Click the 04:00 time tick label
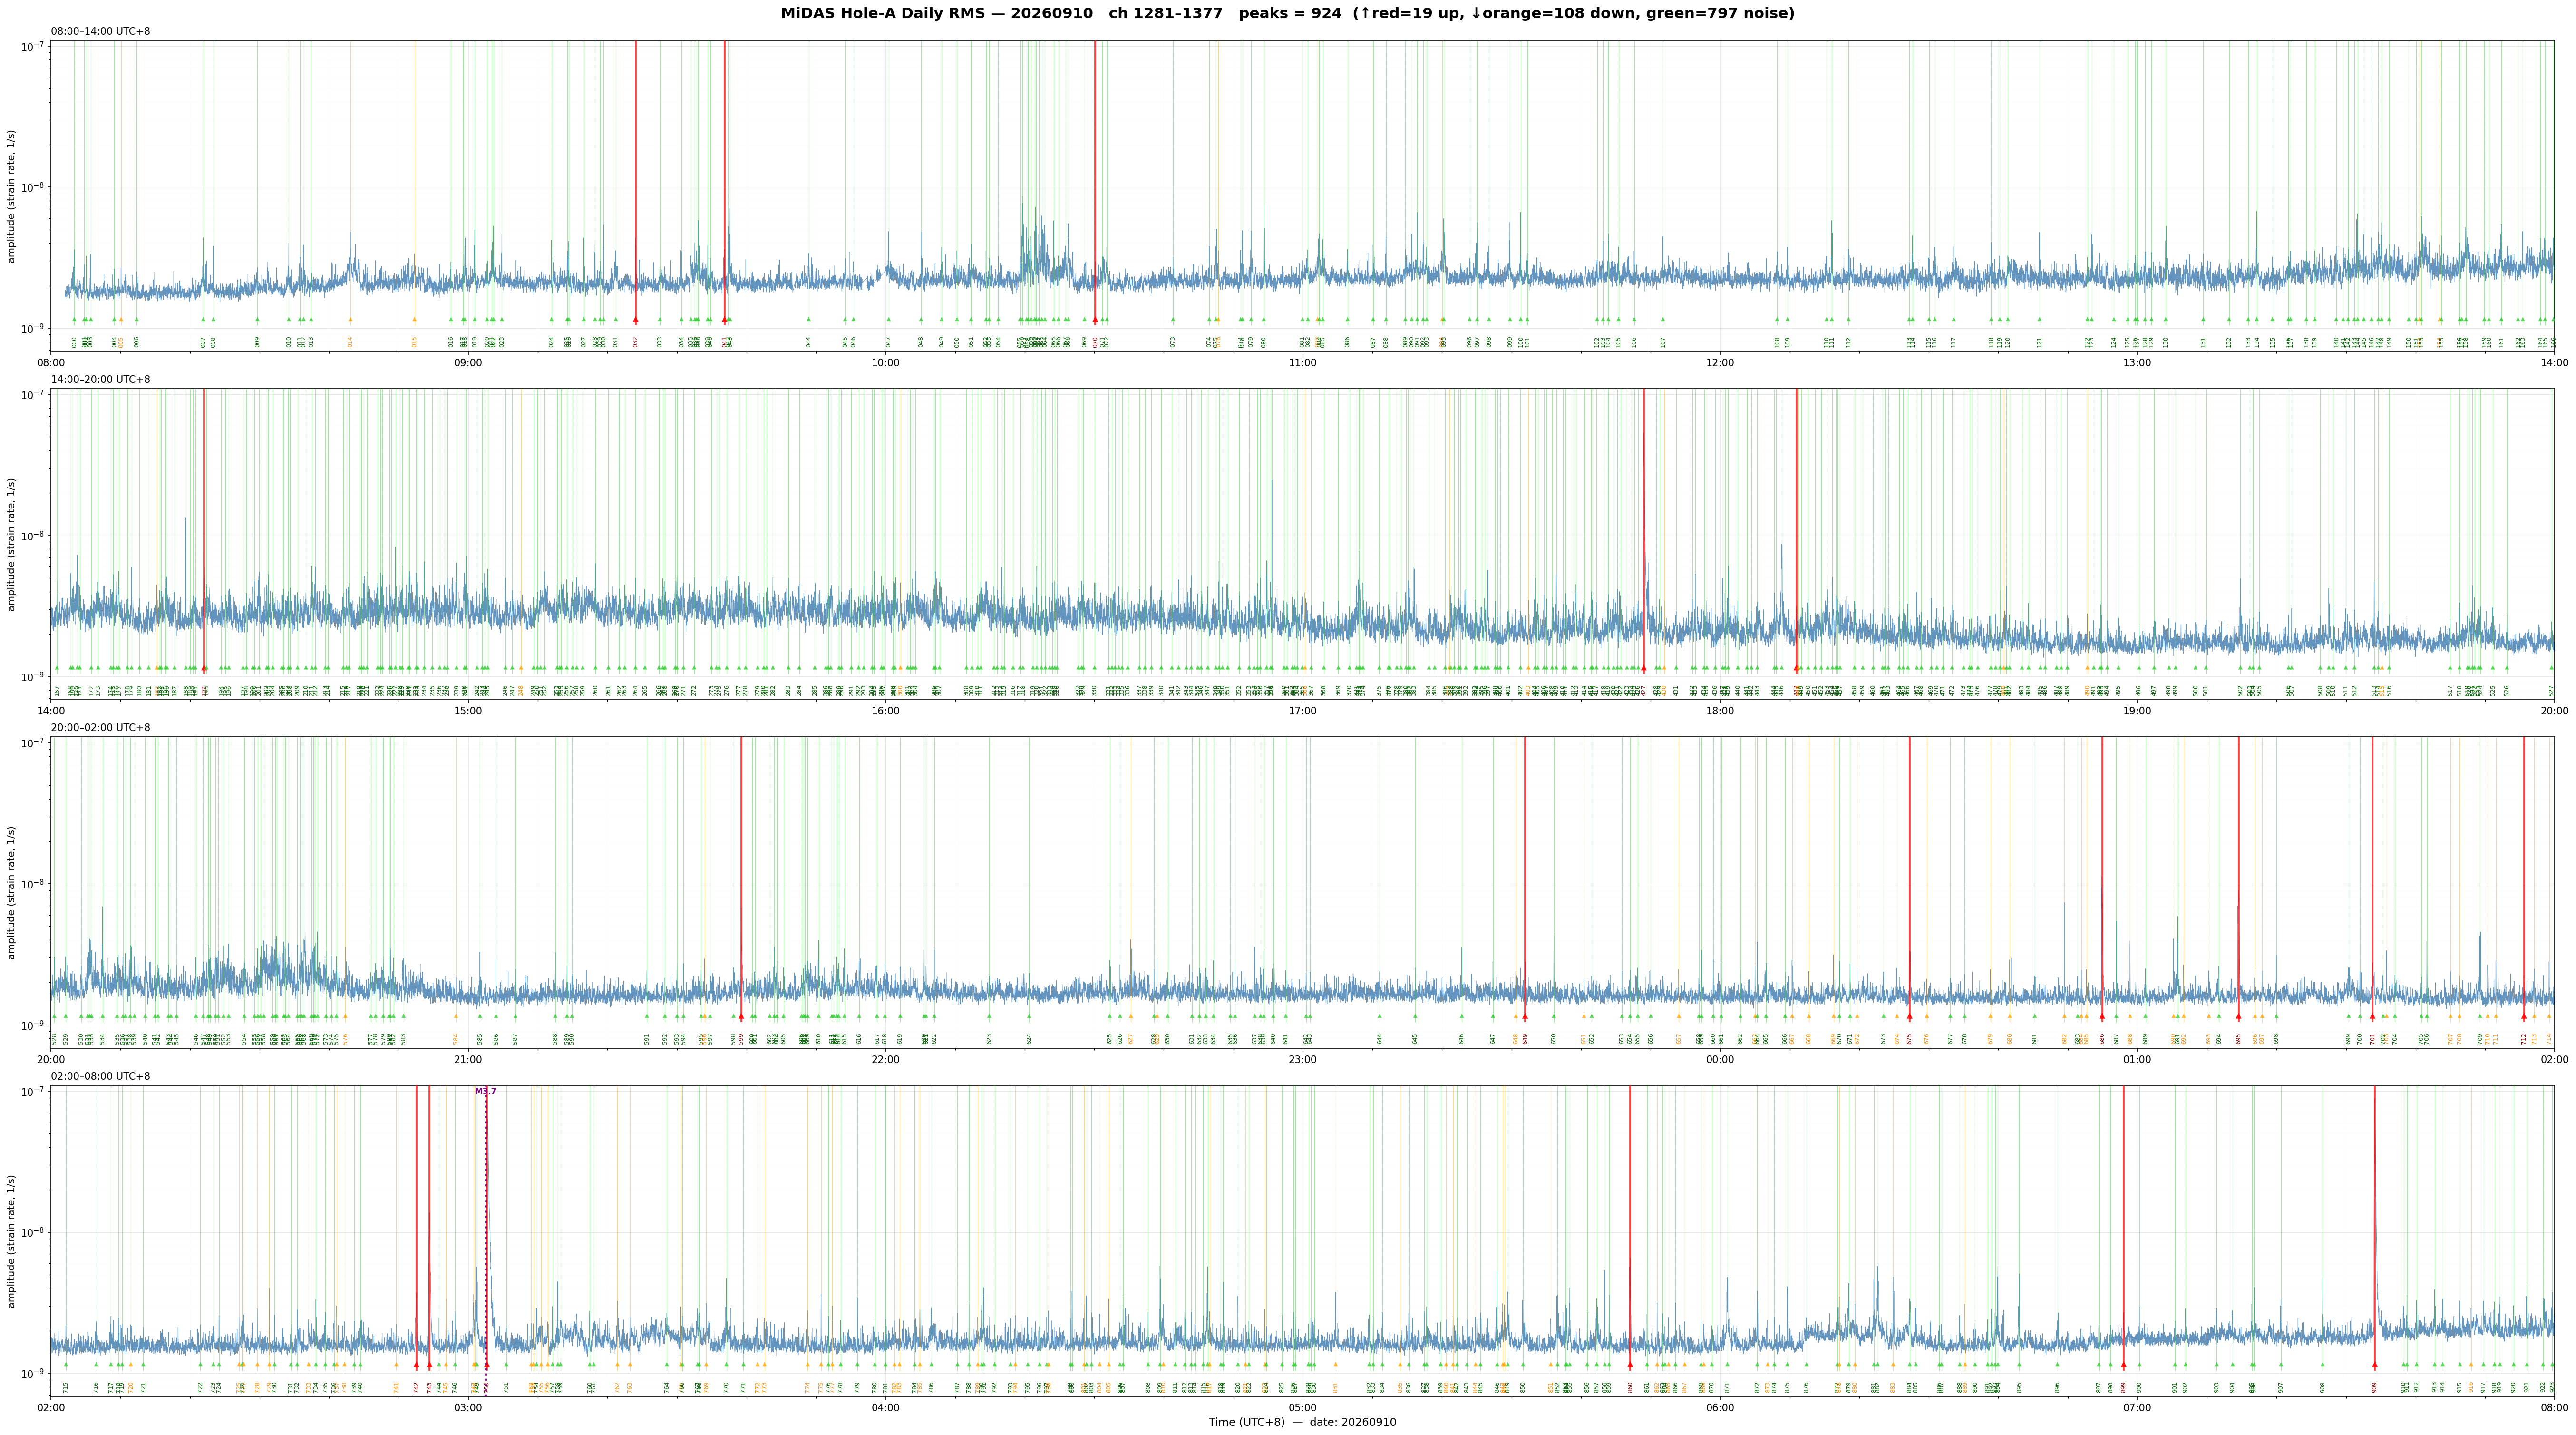This screenshot has height=1435, width=2576. pos(885,1408)
